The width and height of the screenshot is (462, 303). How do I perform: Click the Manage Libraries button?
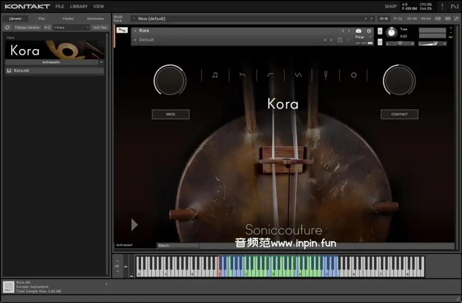27,27
